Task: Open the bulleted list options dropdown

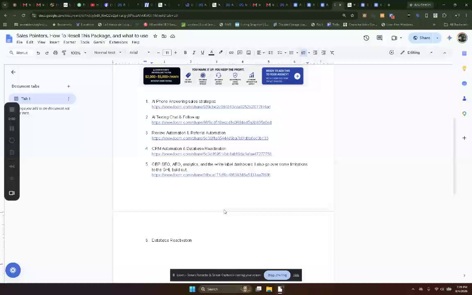Action: pyautogui.click(x=297, y=53)
